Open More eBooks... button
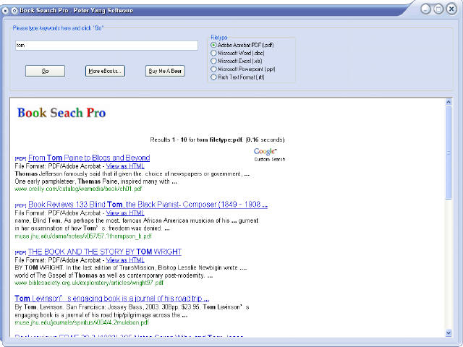The image size is (463, 347). tap(105, 71)
